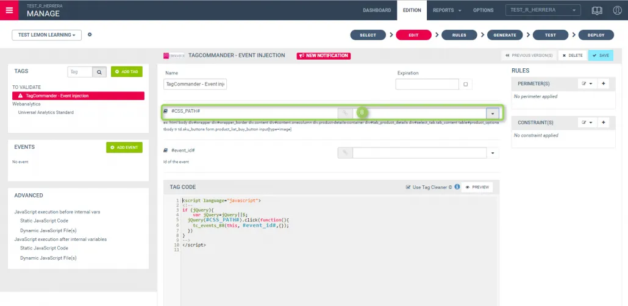The height and width of the screenshot is (306, 628).
Task: Add a new perimeter with plus icon
Action: click(604, 83)
